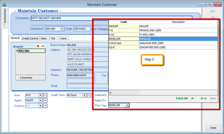
Task: Click Fetch All in the lookup list
Action: (x=181, y=99)
